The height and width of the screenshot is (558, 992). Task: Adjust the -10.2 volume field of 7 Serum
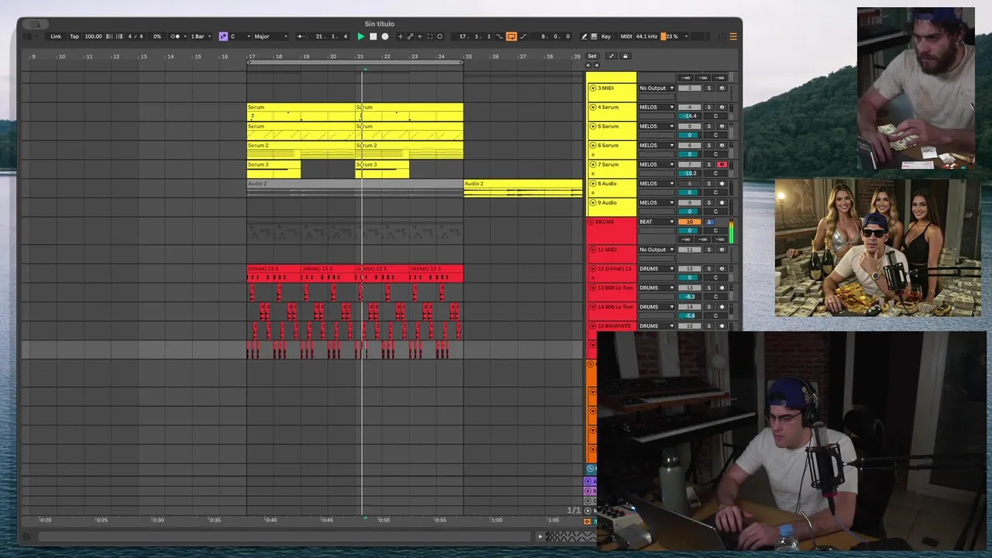[690, 173]
